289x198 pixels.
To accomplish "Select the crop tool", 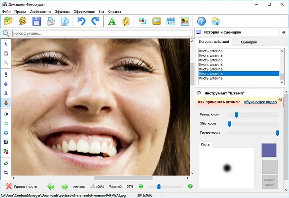I will click(6, 173).
